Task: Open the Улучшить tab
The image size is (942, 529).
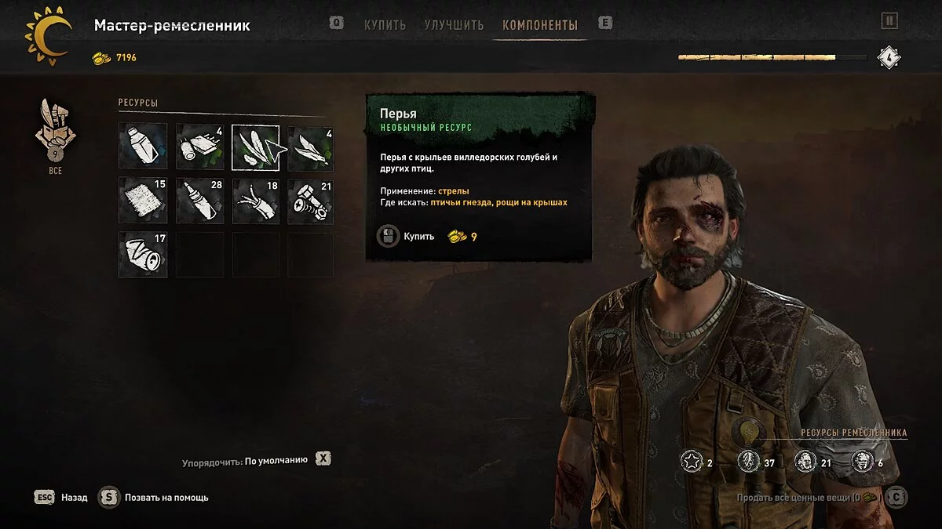Action: (x=454, y=25)
